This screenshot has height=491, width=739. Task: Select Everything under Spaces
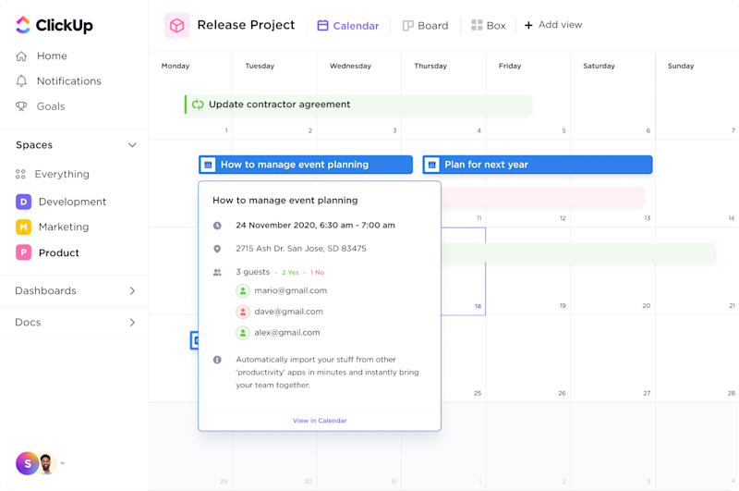click(53, 175)
